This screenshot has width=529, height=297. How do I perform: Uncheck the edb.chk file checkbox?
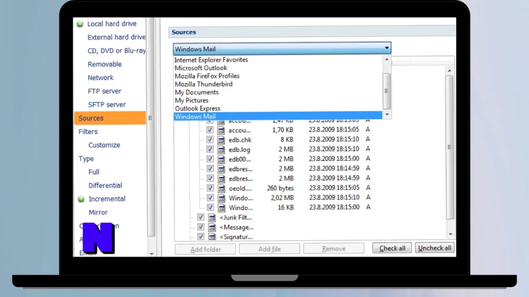[x=210, y=139]
